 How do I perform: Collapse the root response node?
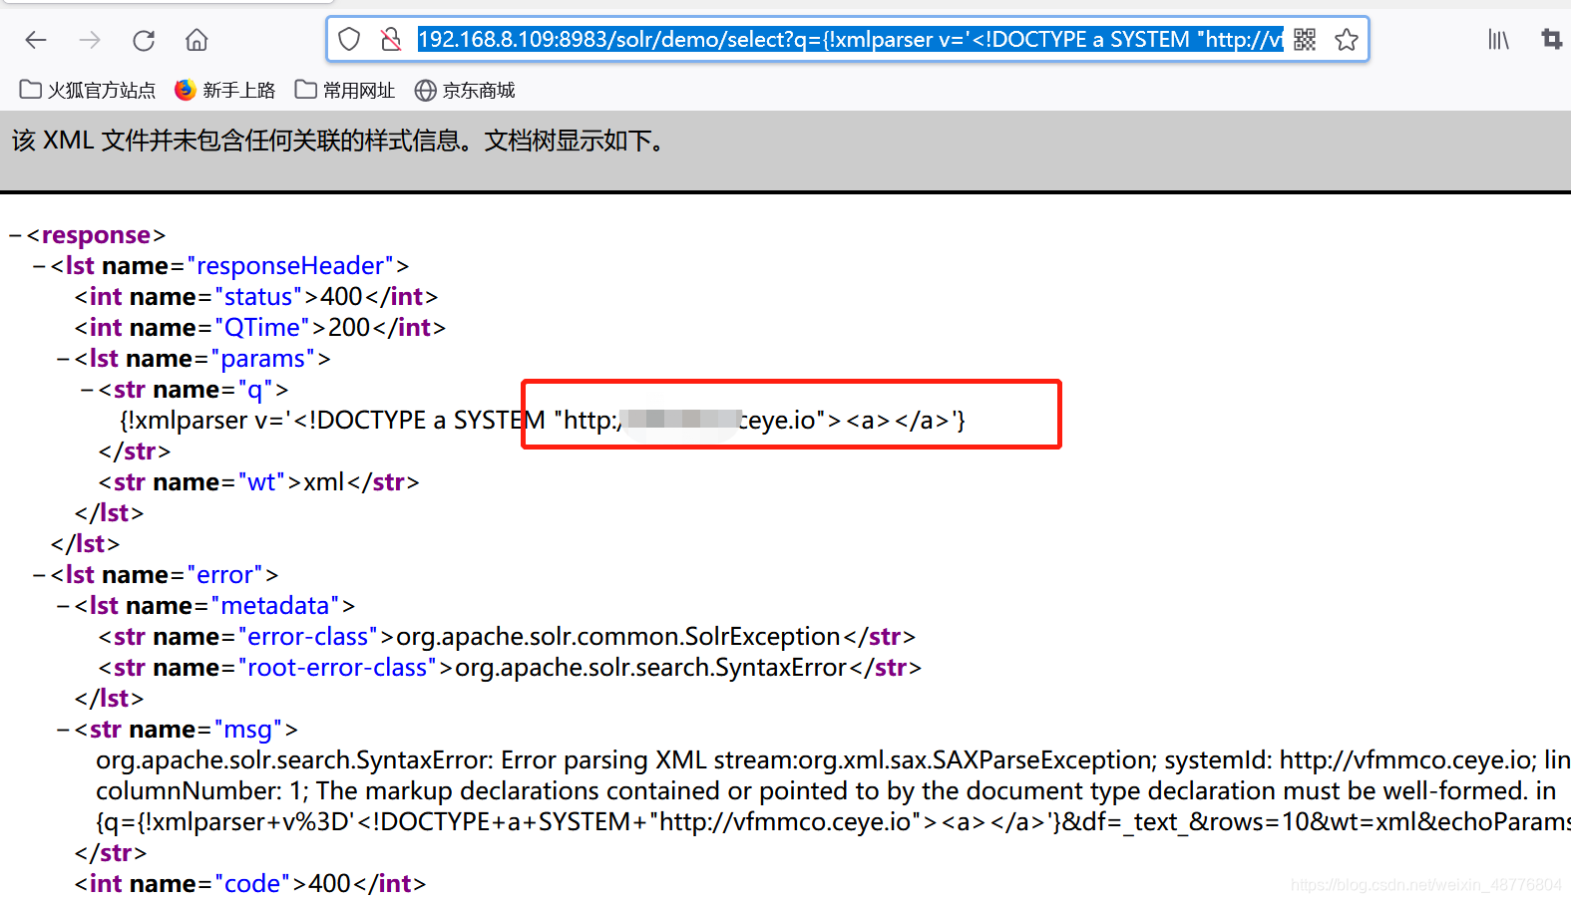(x=15, y=235)
